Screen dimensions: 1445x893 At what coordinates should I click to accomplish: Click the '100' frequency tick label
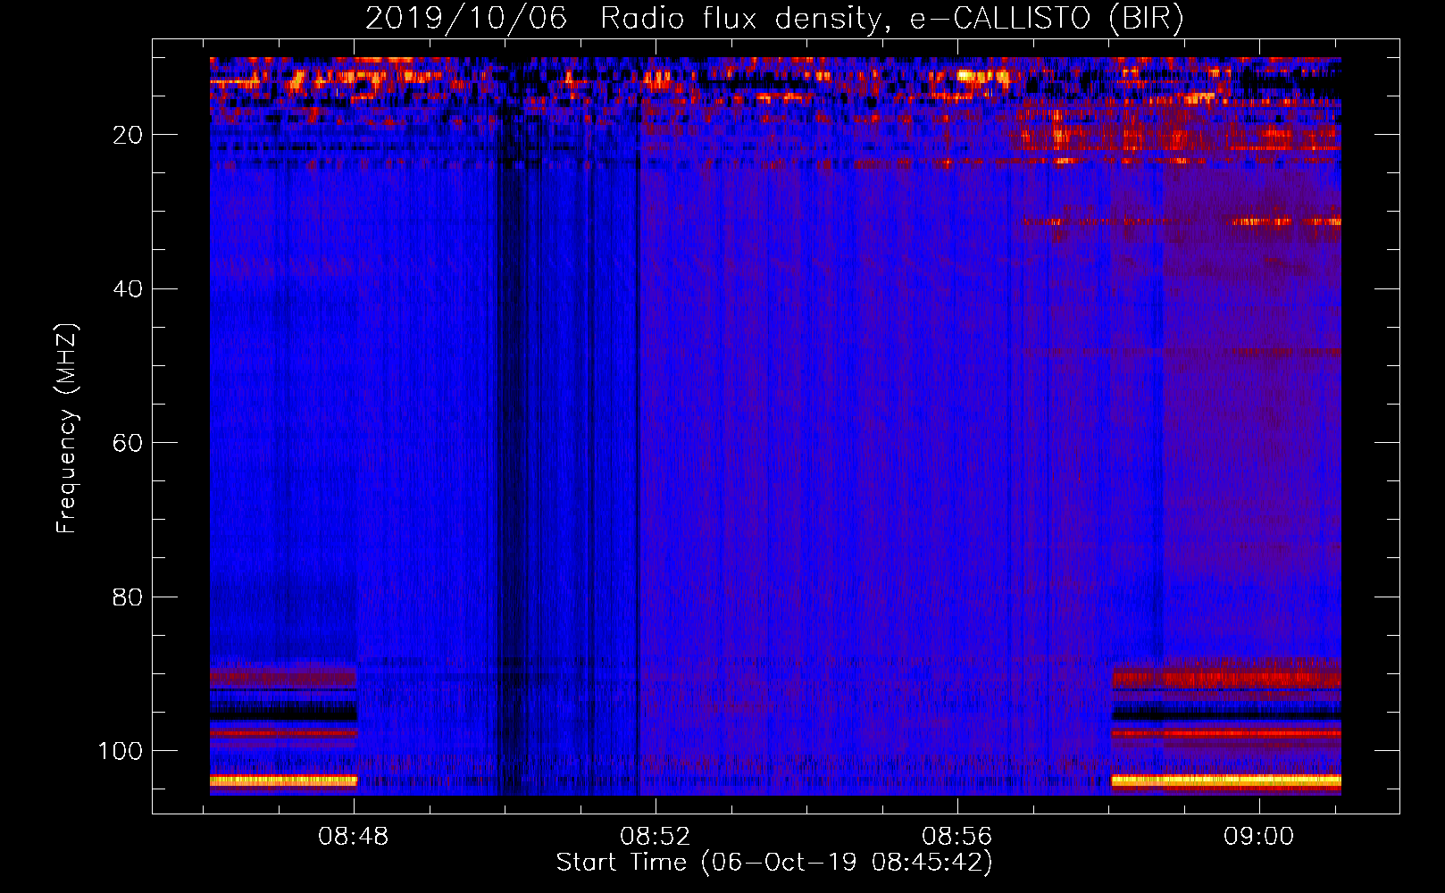pyautogui.click(x=121, y=751)
